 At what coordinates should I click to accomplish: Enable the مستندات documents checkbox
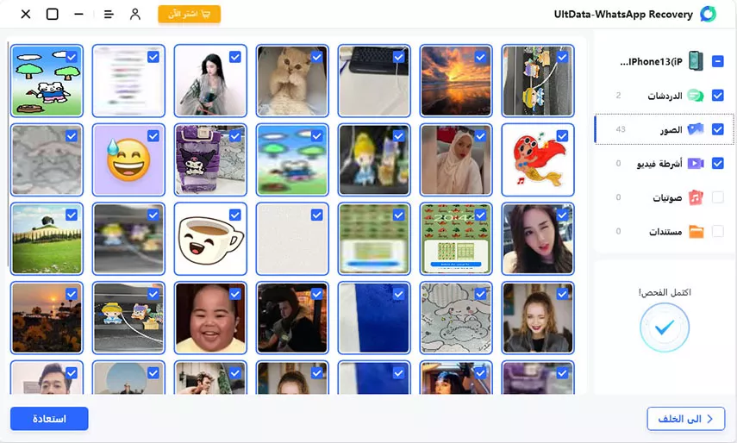tap(717, 231)
